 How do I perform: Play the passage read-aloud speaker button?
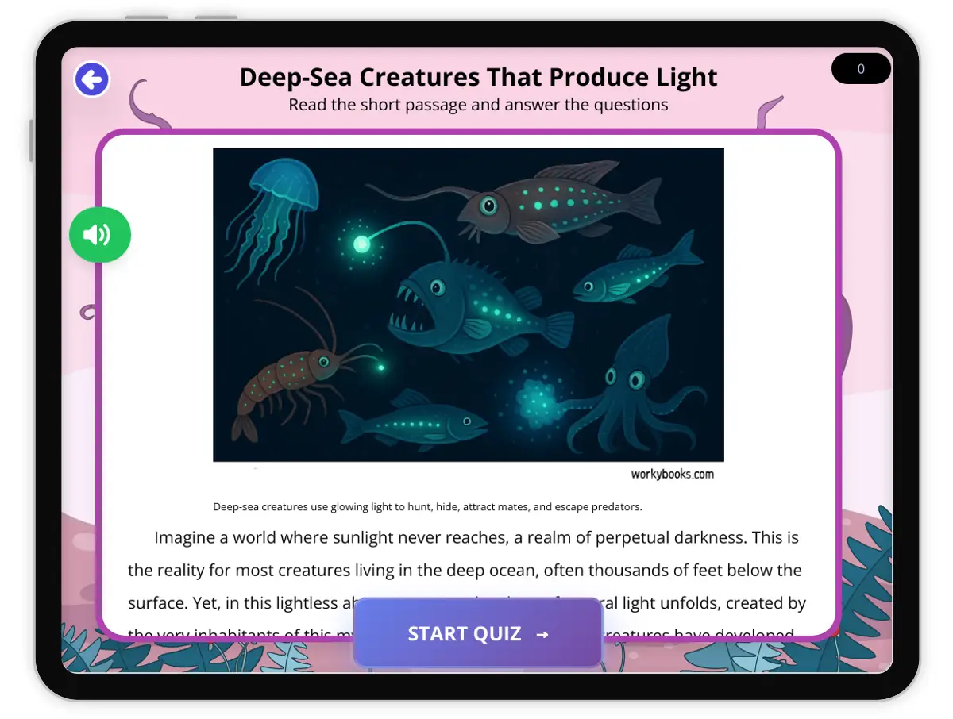click(100, 234)
